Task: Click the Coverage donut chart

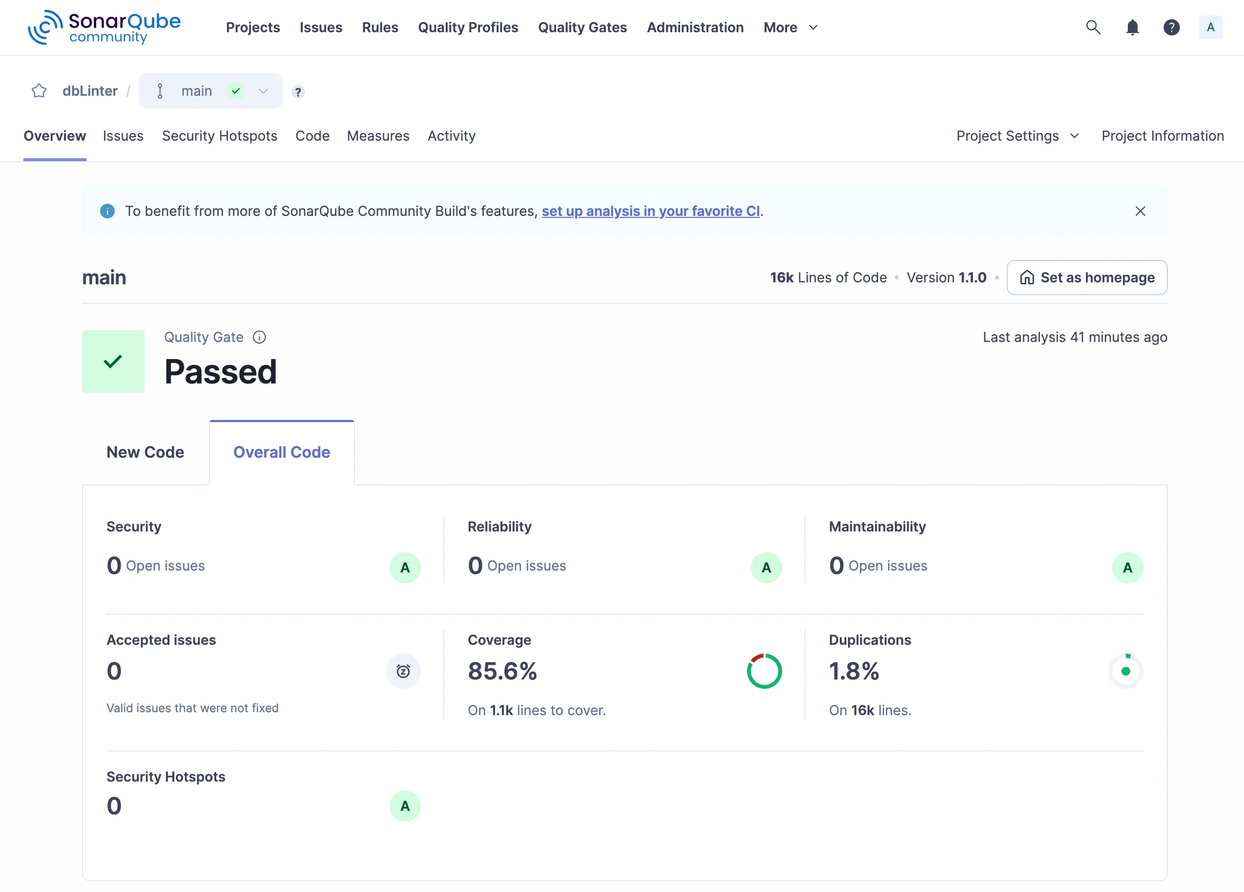Action: point(764,670)
